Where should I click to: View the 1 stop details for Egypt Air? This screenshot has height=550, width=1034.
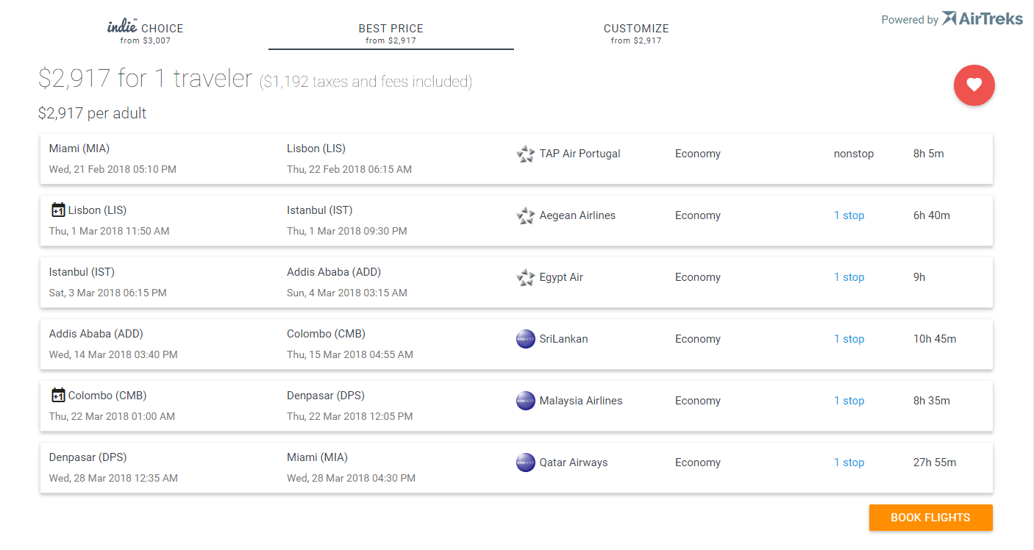click(x=849, y=277)
